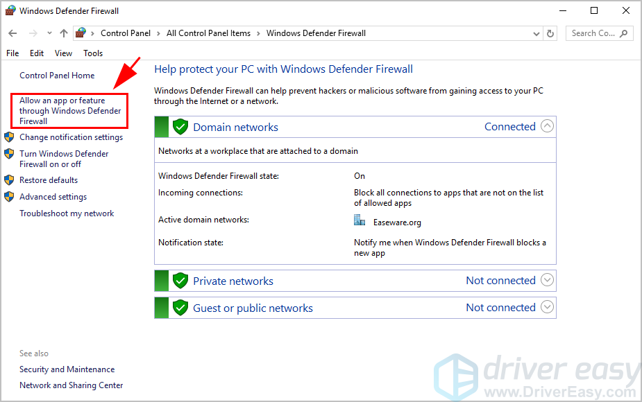Click the green shield icon for Private networks
Screen dimensions: 642x402
180,281
